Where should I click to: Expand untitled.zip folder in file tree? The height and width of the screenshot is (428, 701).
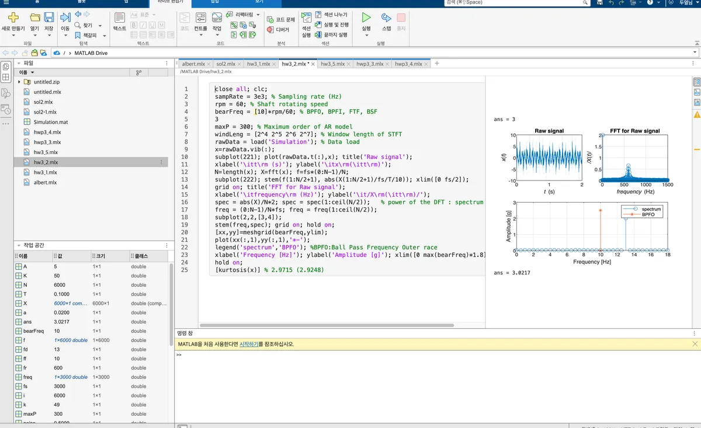(x=19, y=82)
